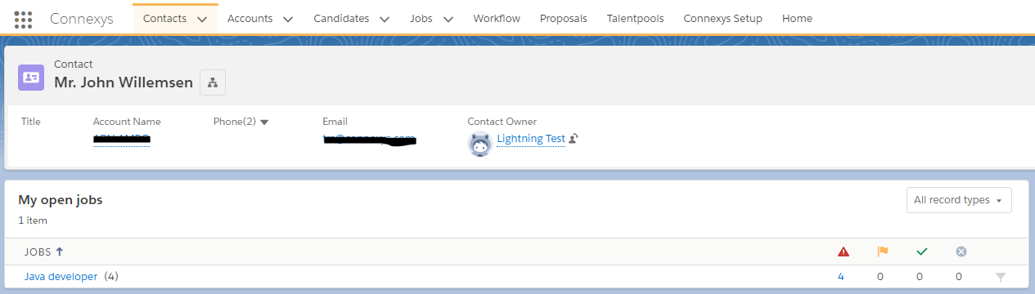Switch to the Talentpools tab
This screenshot has width=1035, height=294.
(x=635, y=18)
